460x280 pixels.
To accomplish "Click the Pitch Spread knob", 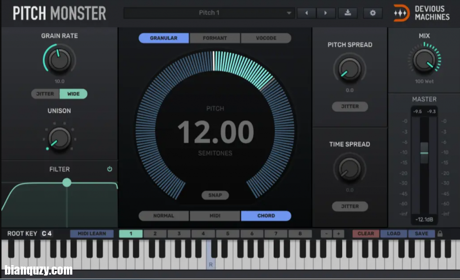I will (349, 69).
